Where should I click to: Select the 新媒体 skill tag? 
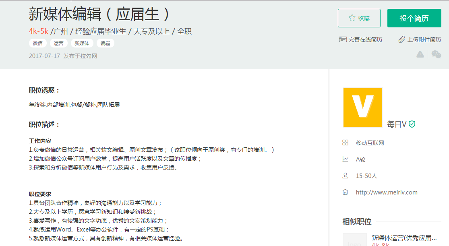point(82,43)
